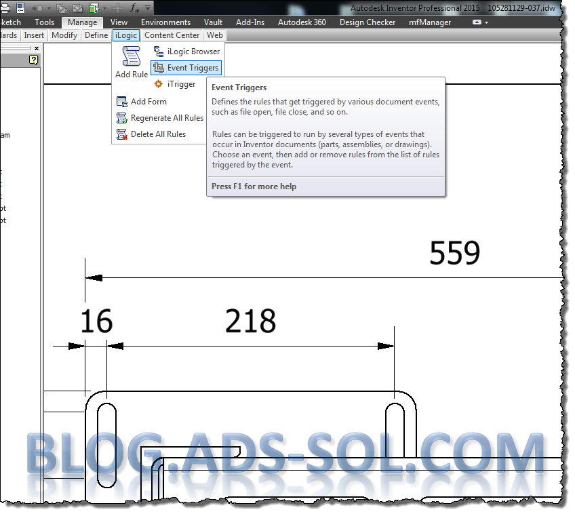Expand the Web panel

pyautogui.click(x=214, y=35)
